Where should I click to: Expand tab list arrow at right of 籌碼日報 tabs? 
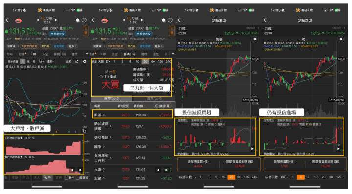tap(173, 54)
